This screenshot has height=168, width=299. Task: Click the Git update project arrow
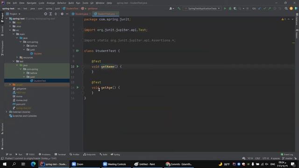(259, 8)
